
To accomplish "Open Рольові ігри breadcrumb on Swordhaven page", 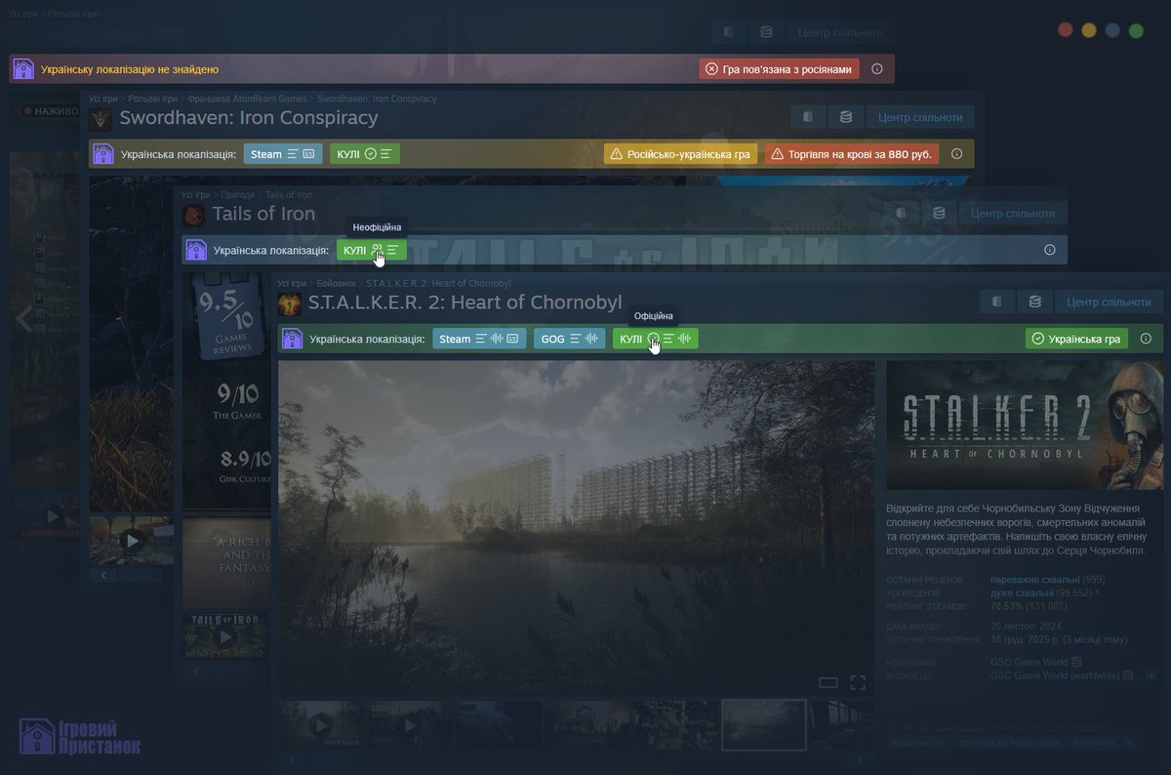I will pyautogui.click(x=152, y=99).
